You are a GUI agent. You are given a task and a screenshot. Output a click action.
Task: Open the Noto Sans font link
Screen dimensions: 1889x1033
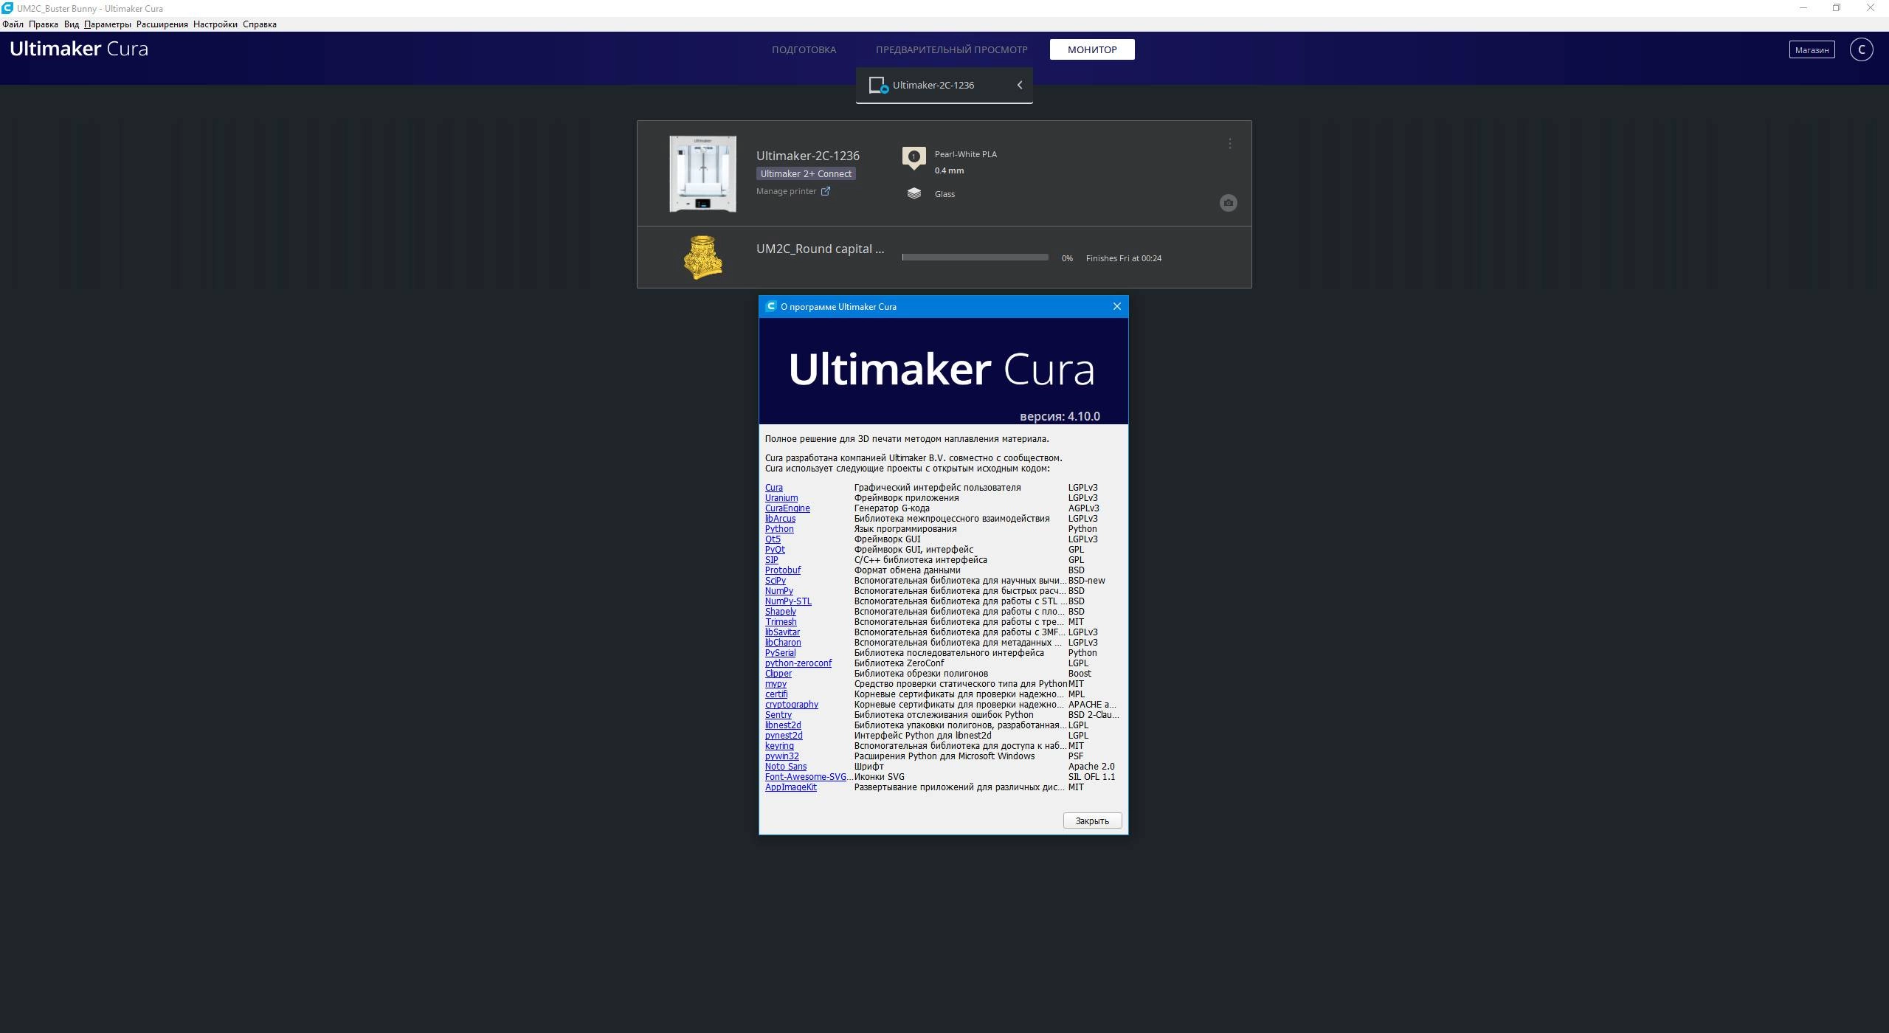coord(785,767)
